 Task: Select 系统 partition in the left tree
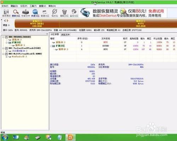pos(17,40)
